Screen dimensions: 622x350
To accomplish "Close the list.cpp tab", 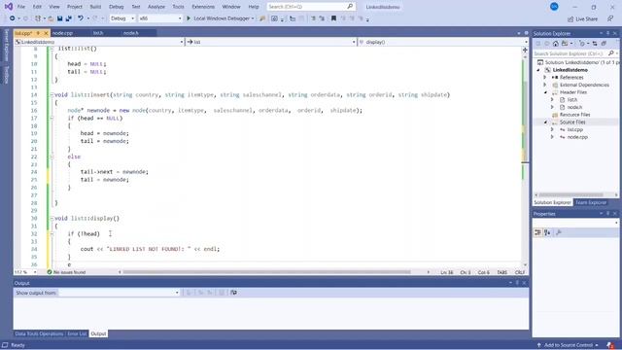I will [x=46, y=33].
